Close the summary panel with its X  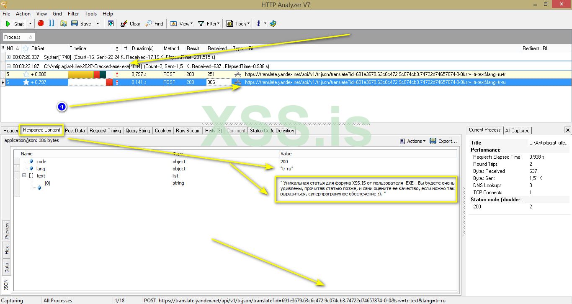567,130
